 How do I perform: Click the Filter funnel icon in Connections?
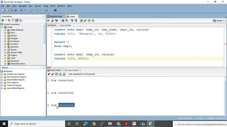(13, 20)
